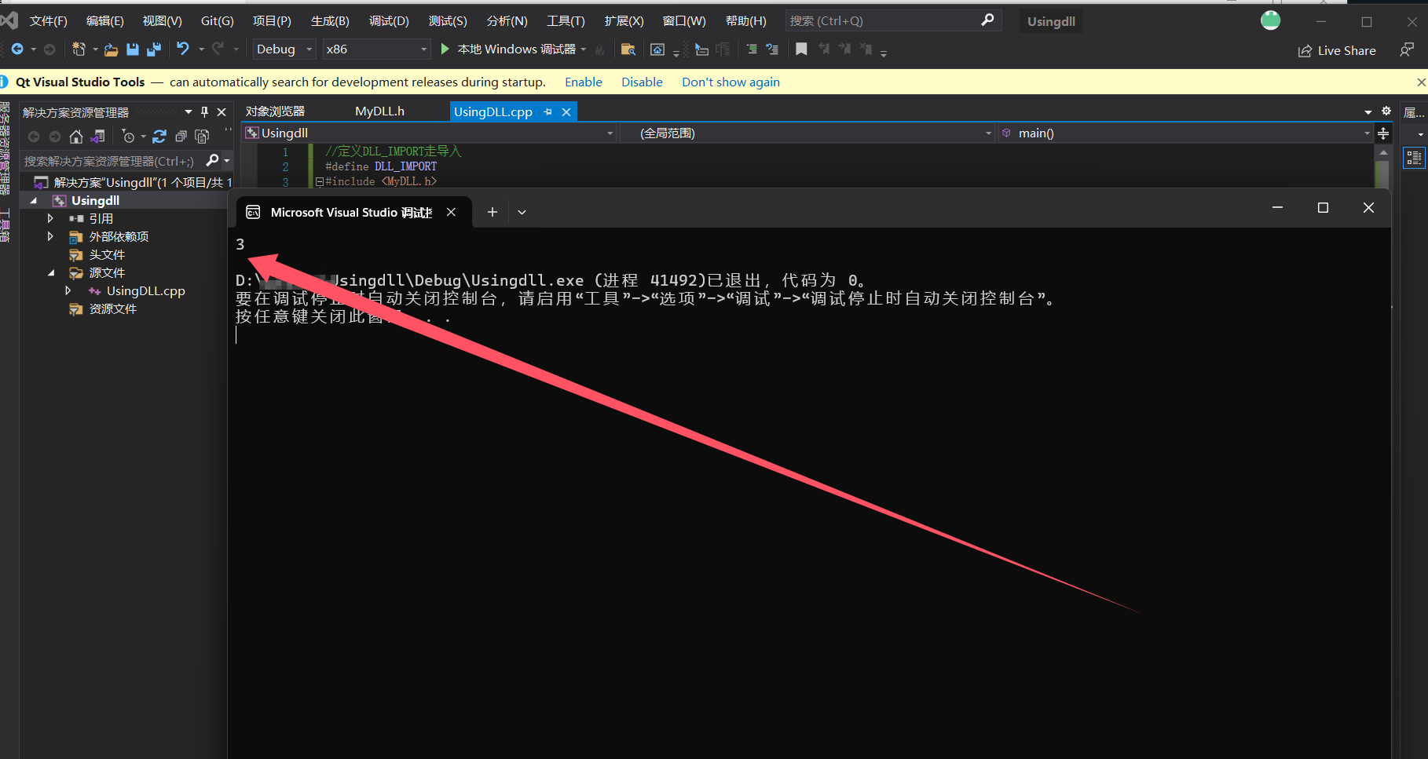Toggle 折叠 on line 3 include directive
Screen dimensions: 1428x759
pyautogui.click(x=319, y=181)
